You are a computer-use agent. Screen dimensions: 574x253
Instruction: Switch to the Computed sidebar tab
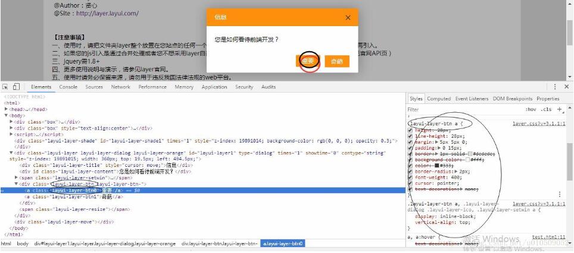pos(439,99)
